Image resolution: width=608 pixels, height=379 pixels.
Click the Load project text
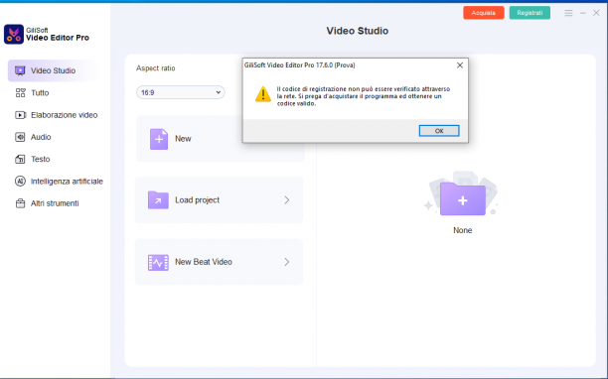click(197, 200)
